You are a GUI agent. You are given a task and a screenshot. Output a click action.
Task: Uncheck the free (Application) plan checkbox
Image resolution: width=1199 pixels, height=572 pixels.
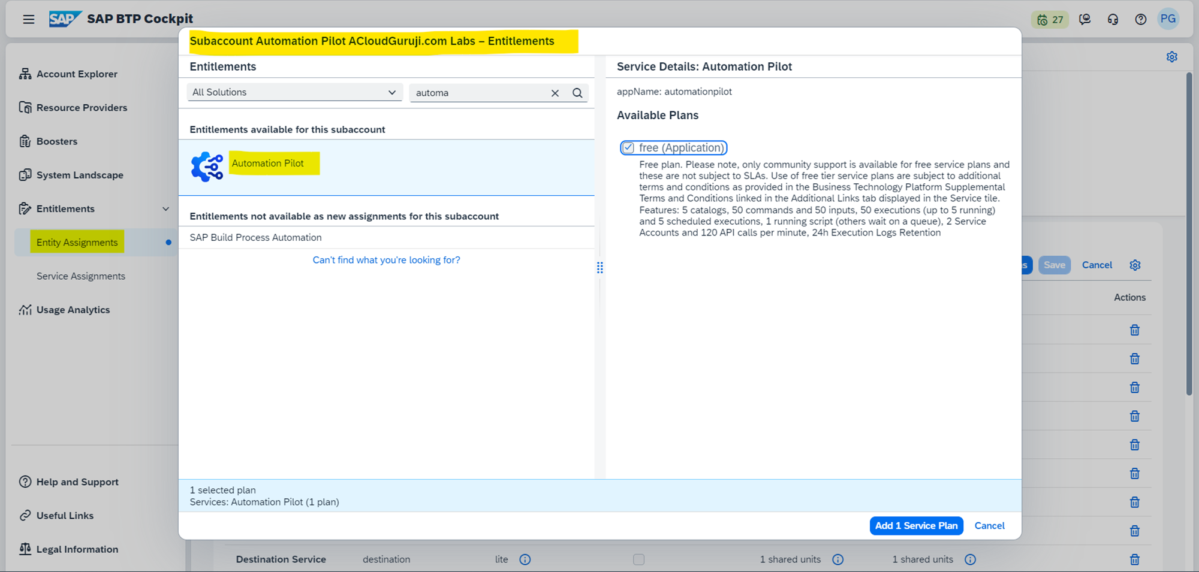628,148
